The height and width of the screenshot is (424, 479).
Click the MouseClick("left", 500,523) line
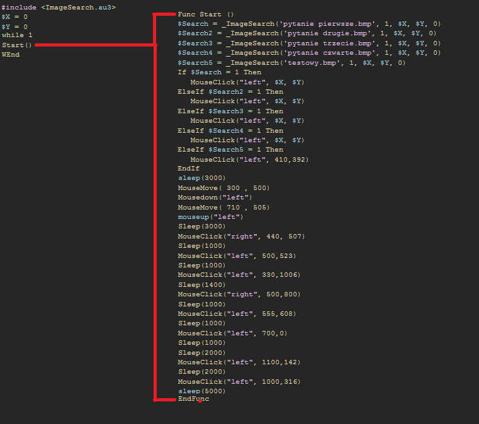pyautogui.click(x=237, y=256)
